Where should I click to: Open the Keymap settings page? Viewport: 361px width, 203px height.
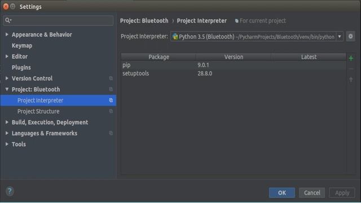(x=22, y=46)
